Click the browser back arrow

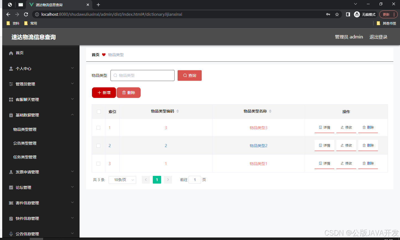click(x=8, y=14)
